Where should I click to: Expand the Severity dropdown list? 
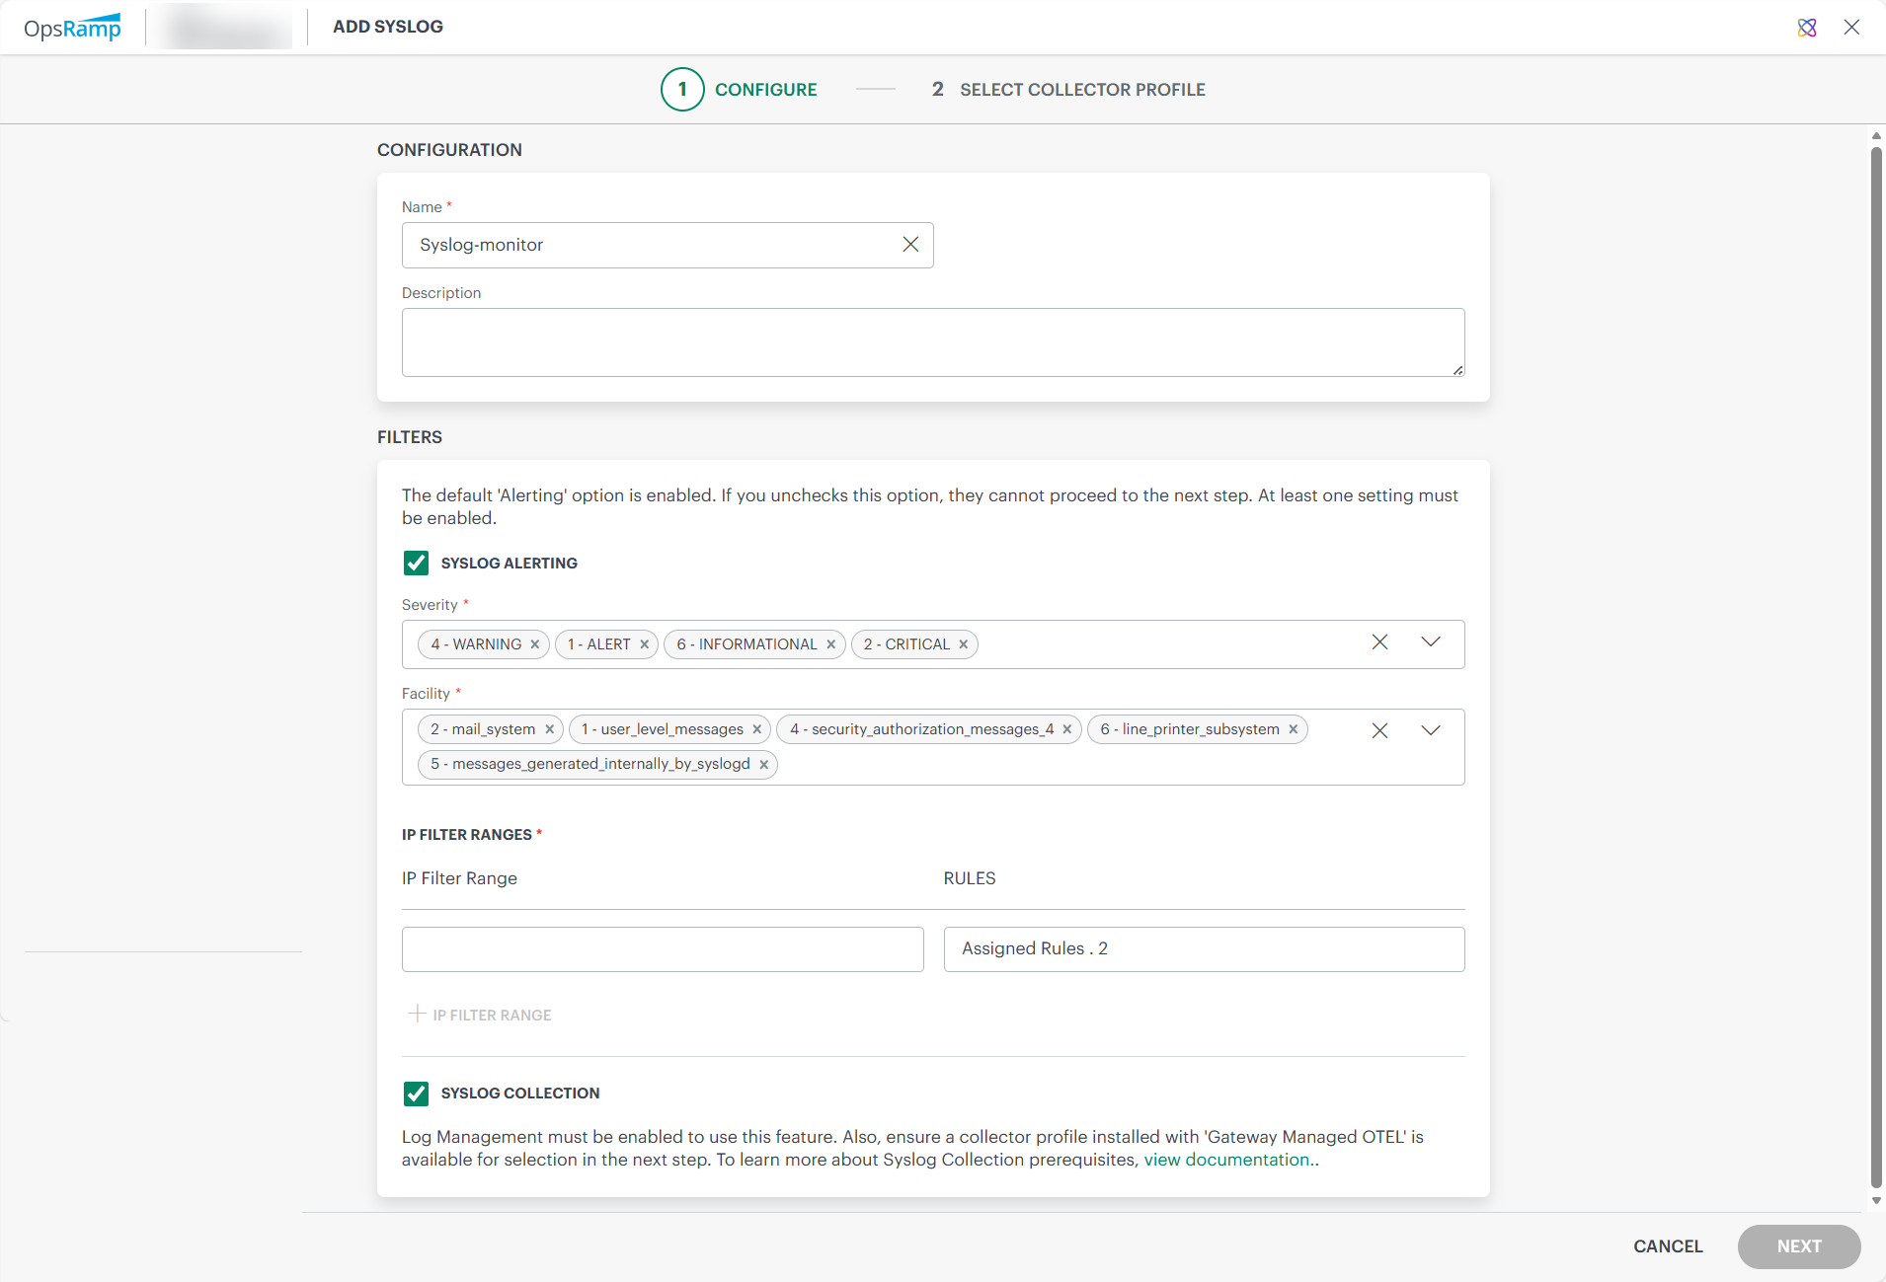(1431, 642)
